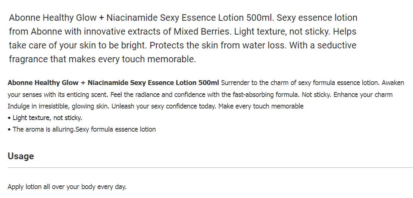Click 'Sexy formula essence lotion' bullet text
413x198 pixels.
tap(116, 129)
